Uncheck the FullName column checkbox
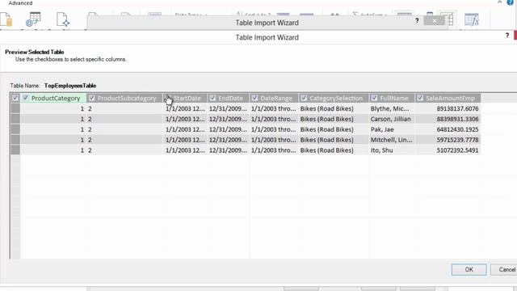 coord(374,98)
